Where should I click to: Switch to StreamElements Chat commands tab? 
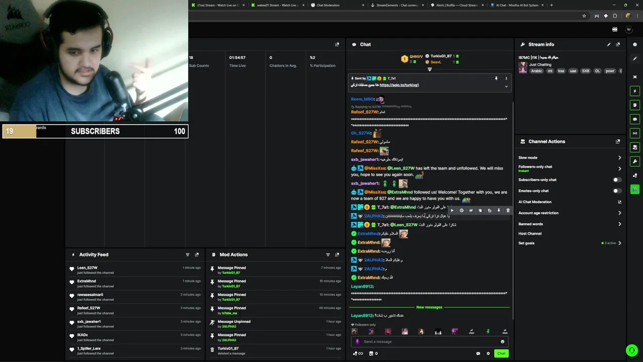tap(396, 5)
